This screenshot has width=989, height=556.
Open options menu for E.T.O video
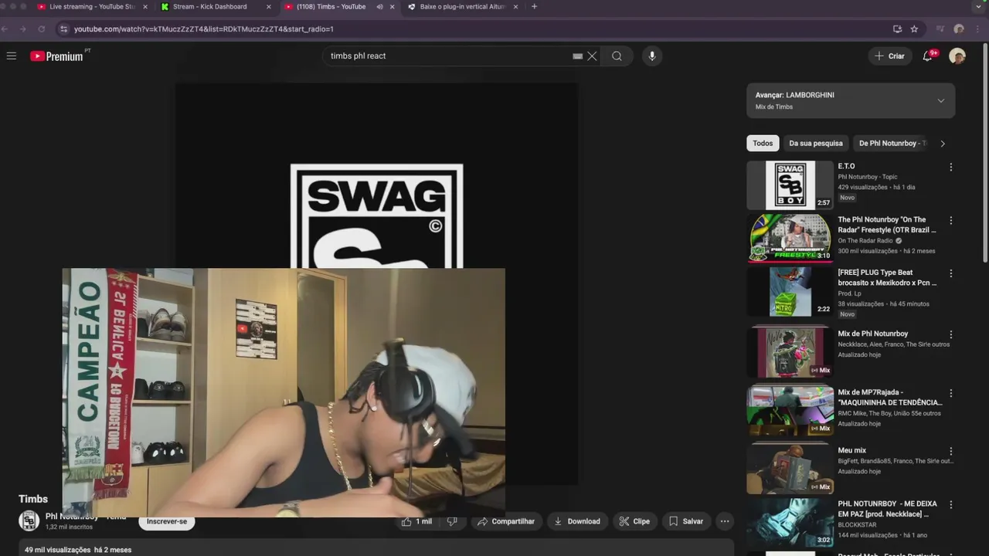[x=951, y=167]
